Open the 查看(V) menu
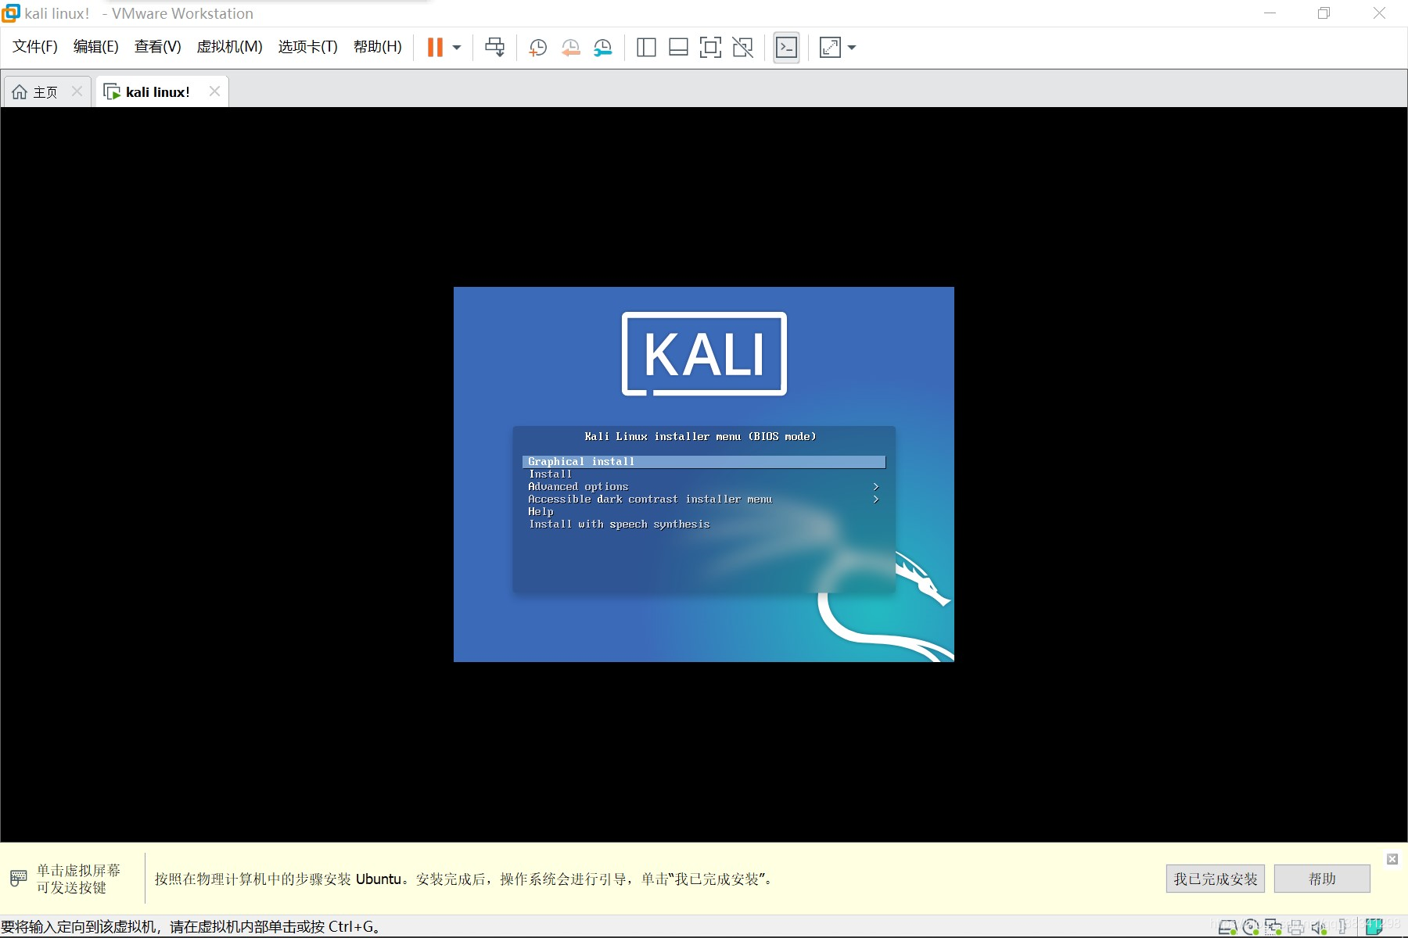 (158, 47)
